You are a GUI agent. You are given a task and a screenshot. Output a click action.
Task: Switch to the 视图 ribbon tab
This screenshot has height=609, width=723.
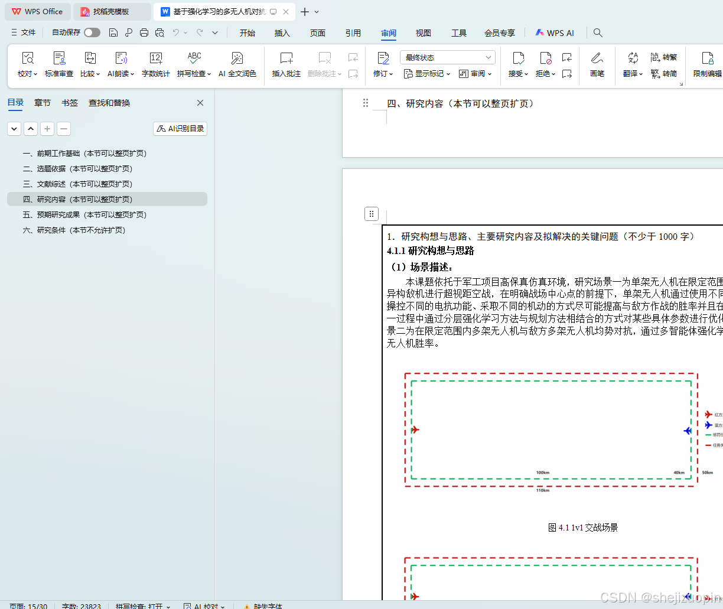click(x=424, y=33)
